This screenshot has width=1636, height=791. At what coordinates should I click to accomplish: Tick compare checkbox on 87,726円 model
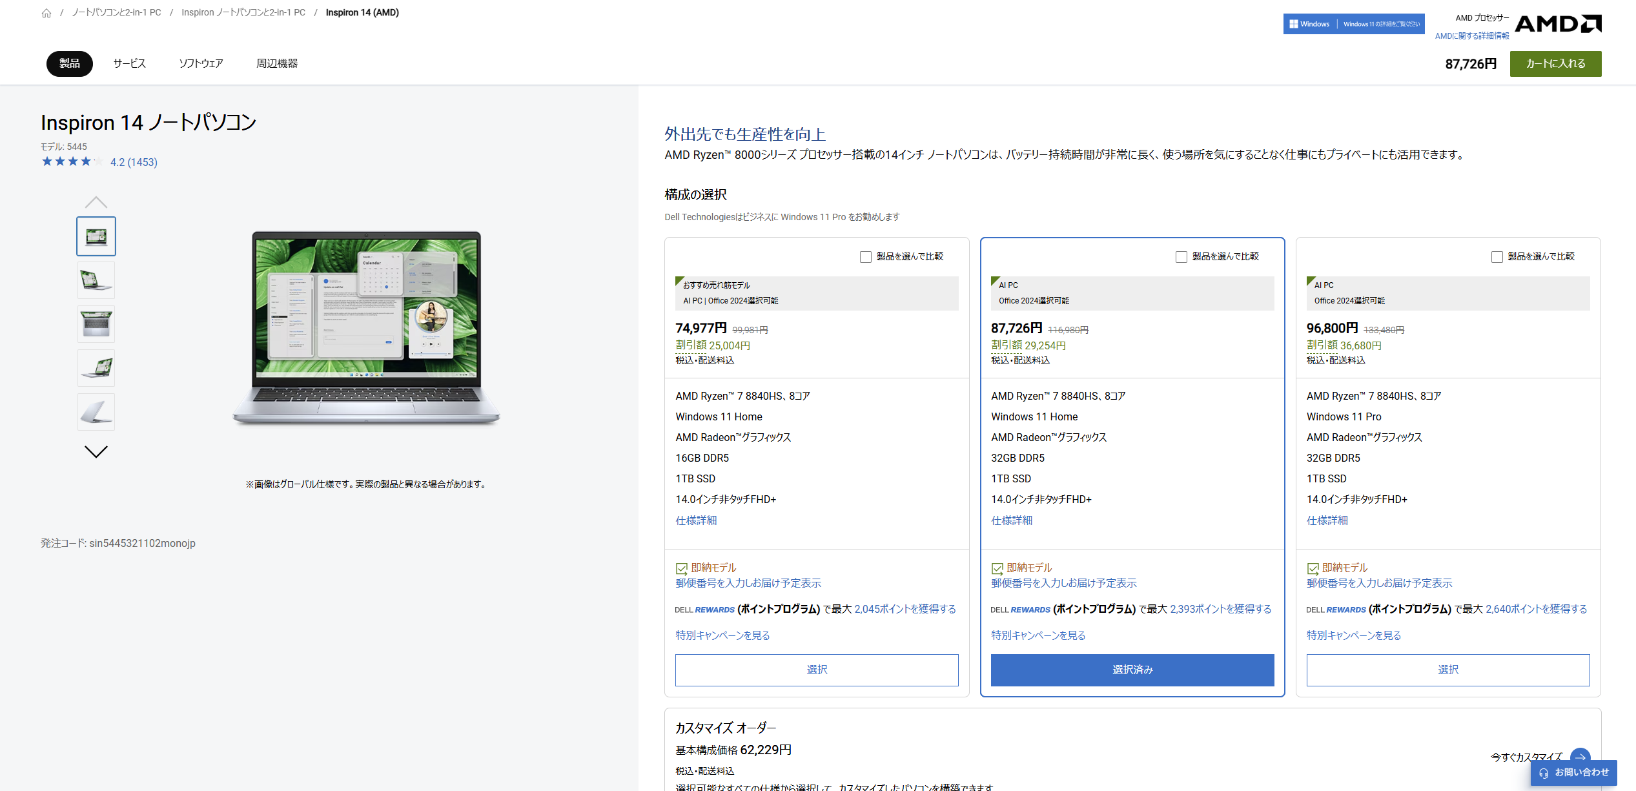[1181, 257]
